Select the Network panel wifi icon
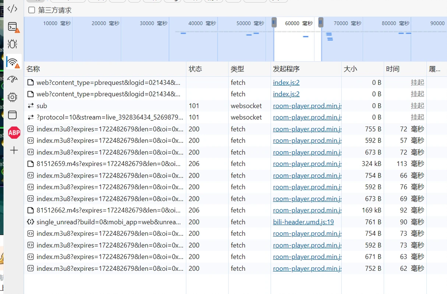This screenshot has width=447, height=294. [13, 62]
